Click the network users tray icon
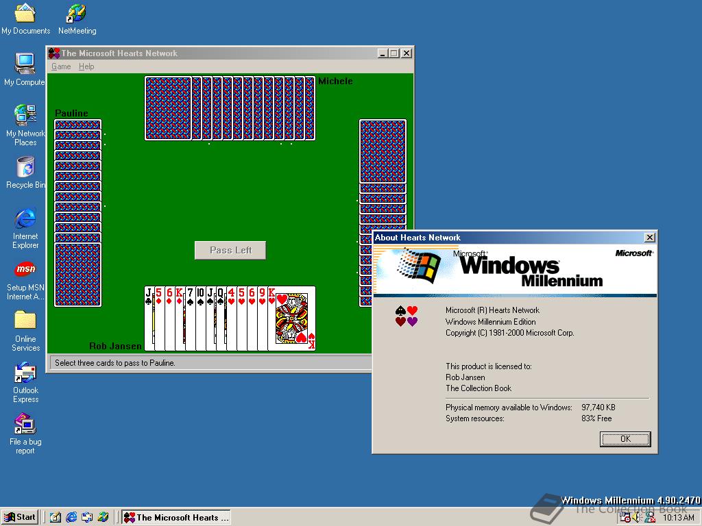This screenshot has height=526, width=702. [x=650, y=518]
